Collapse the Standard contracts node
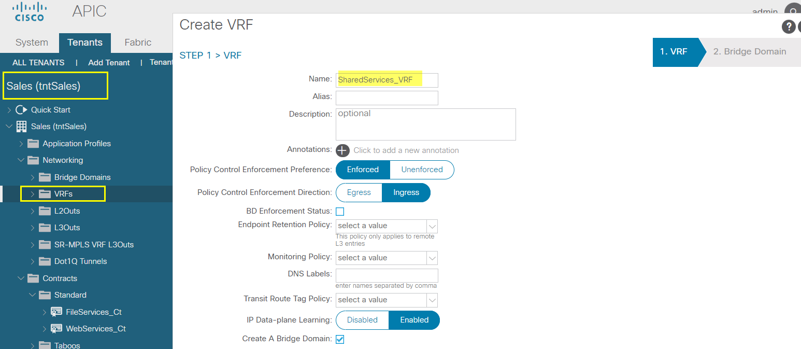801x349 pixels. (x=33, y=295)
